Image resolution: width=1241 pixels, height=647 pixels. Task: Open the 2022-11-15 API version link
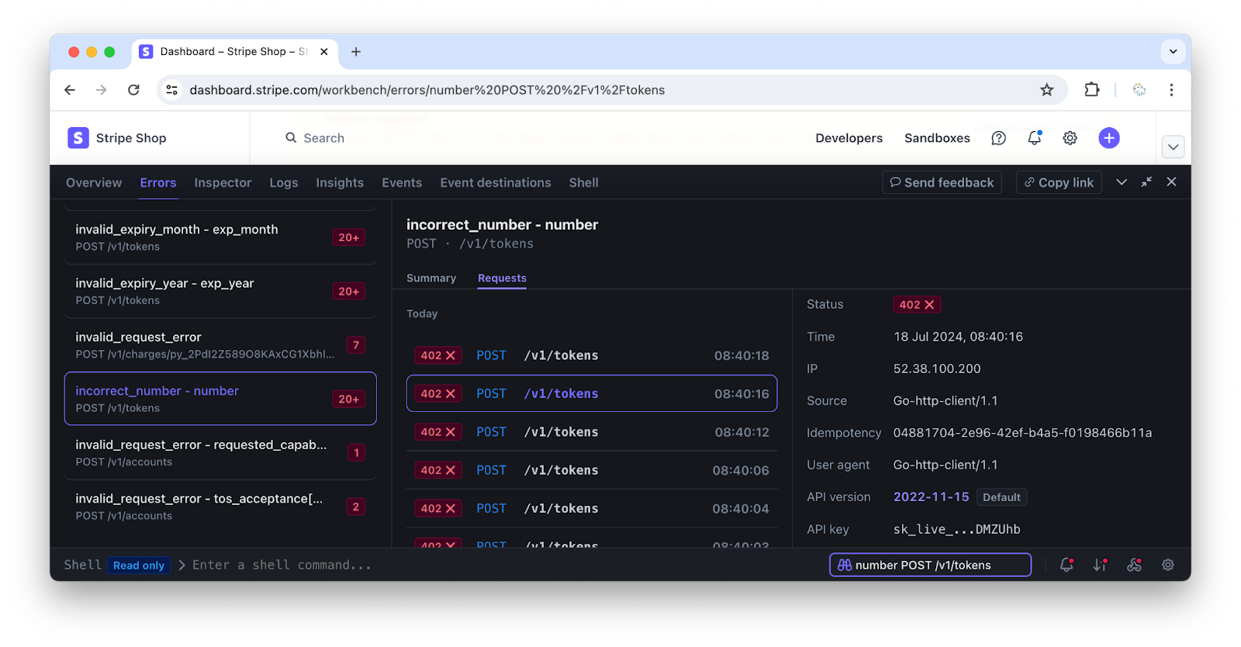tap(931, 497)
